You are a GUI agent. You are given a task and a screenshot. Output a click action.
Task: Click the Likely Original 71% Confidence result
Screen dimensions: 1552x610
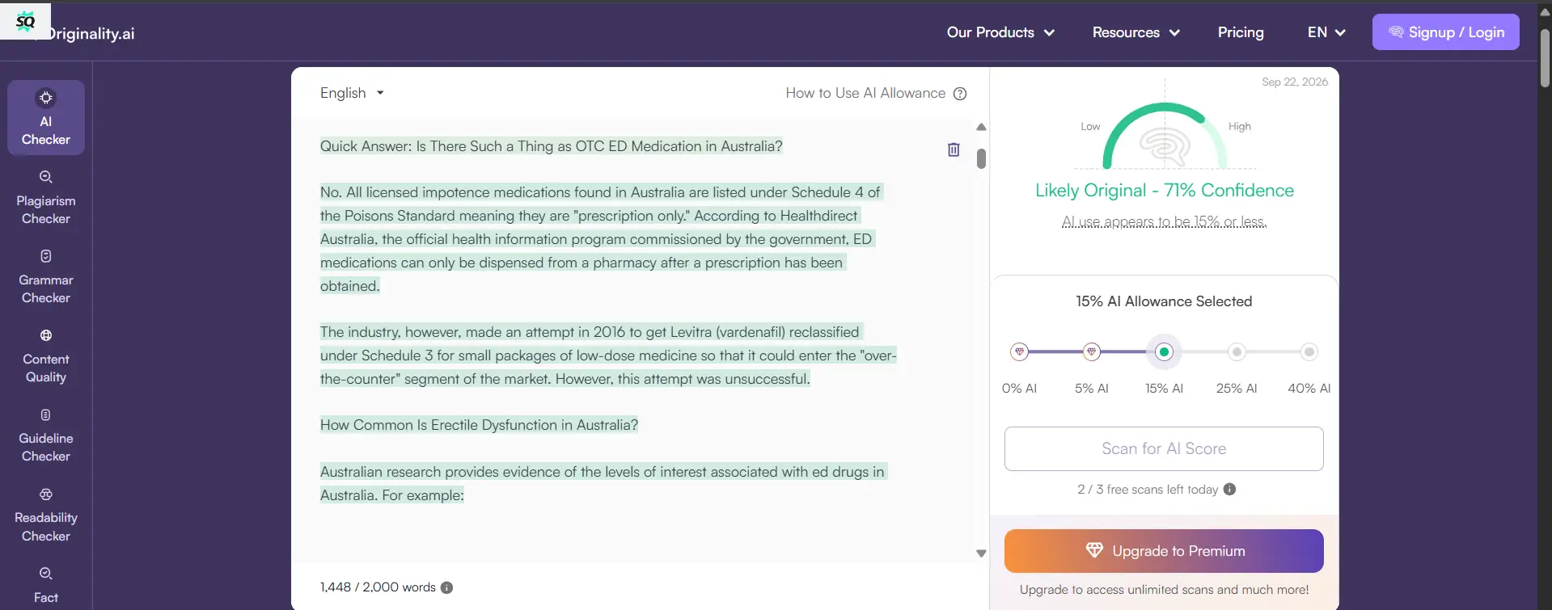(1164, 191)
